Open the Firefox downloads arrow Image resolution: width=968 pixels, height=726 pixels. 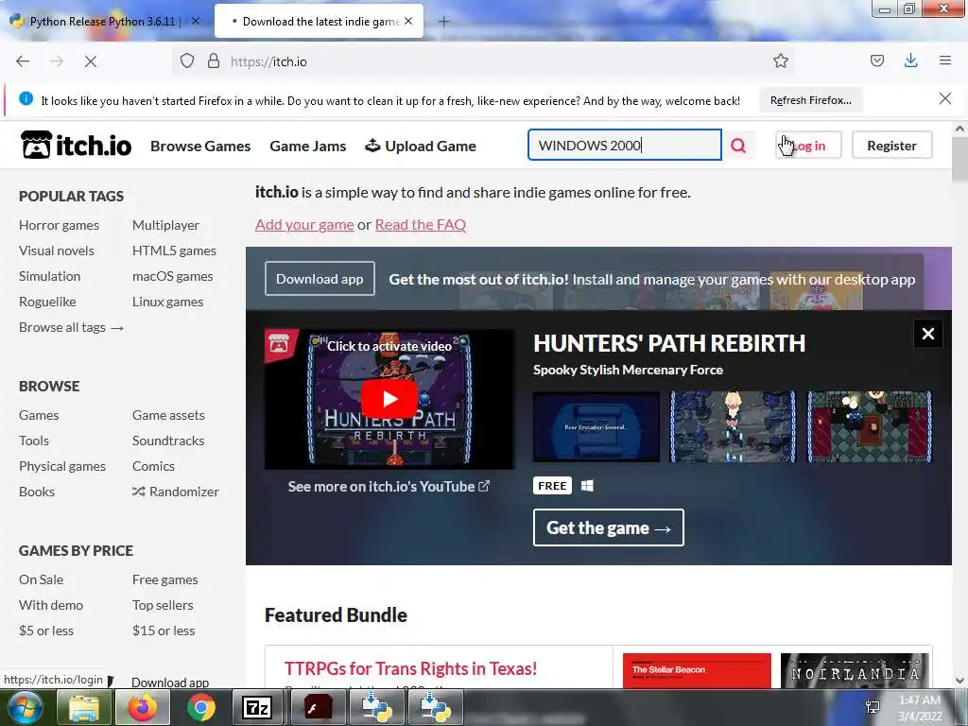[x=910, y=60]
